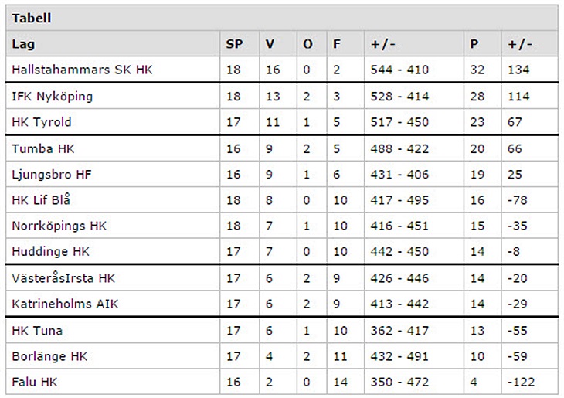Click the SP column header
The image size is (564, 398).
click(x=234, y=44)
